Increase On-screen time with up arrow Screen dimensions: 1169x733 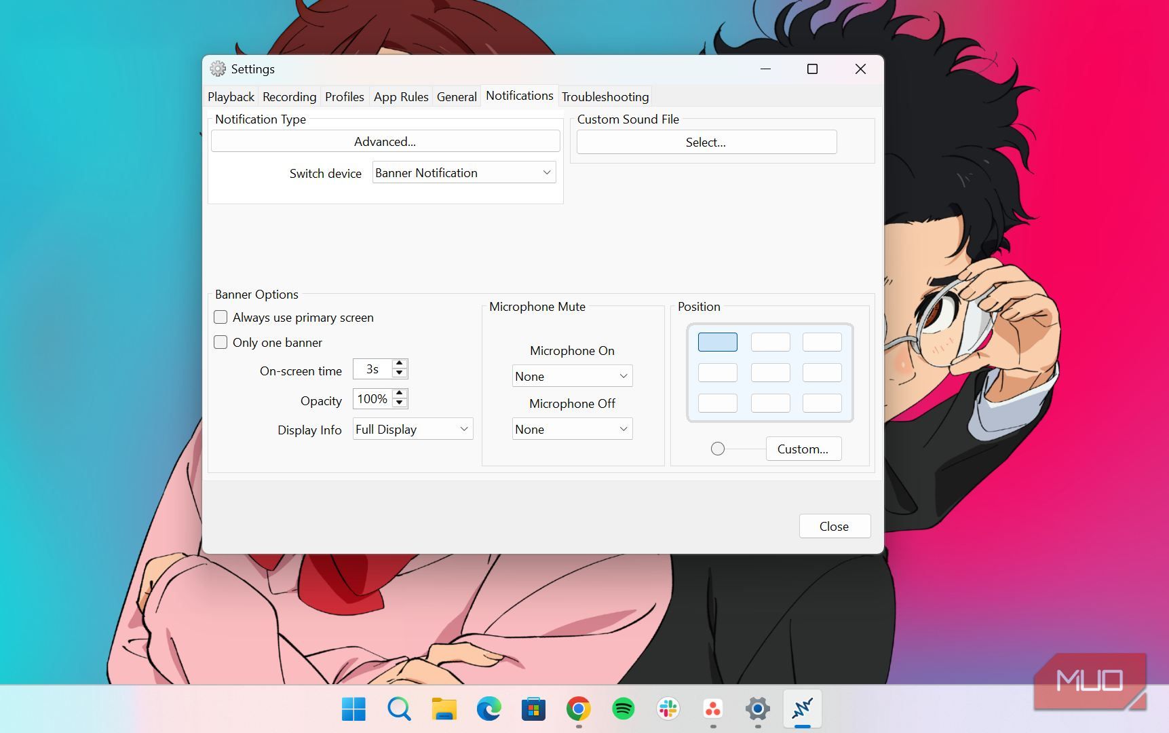click(x=400, y=364)
